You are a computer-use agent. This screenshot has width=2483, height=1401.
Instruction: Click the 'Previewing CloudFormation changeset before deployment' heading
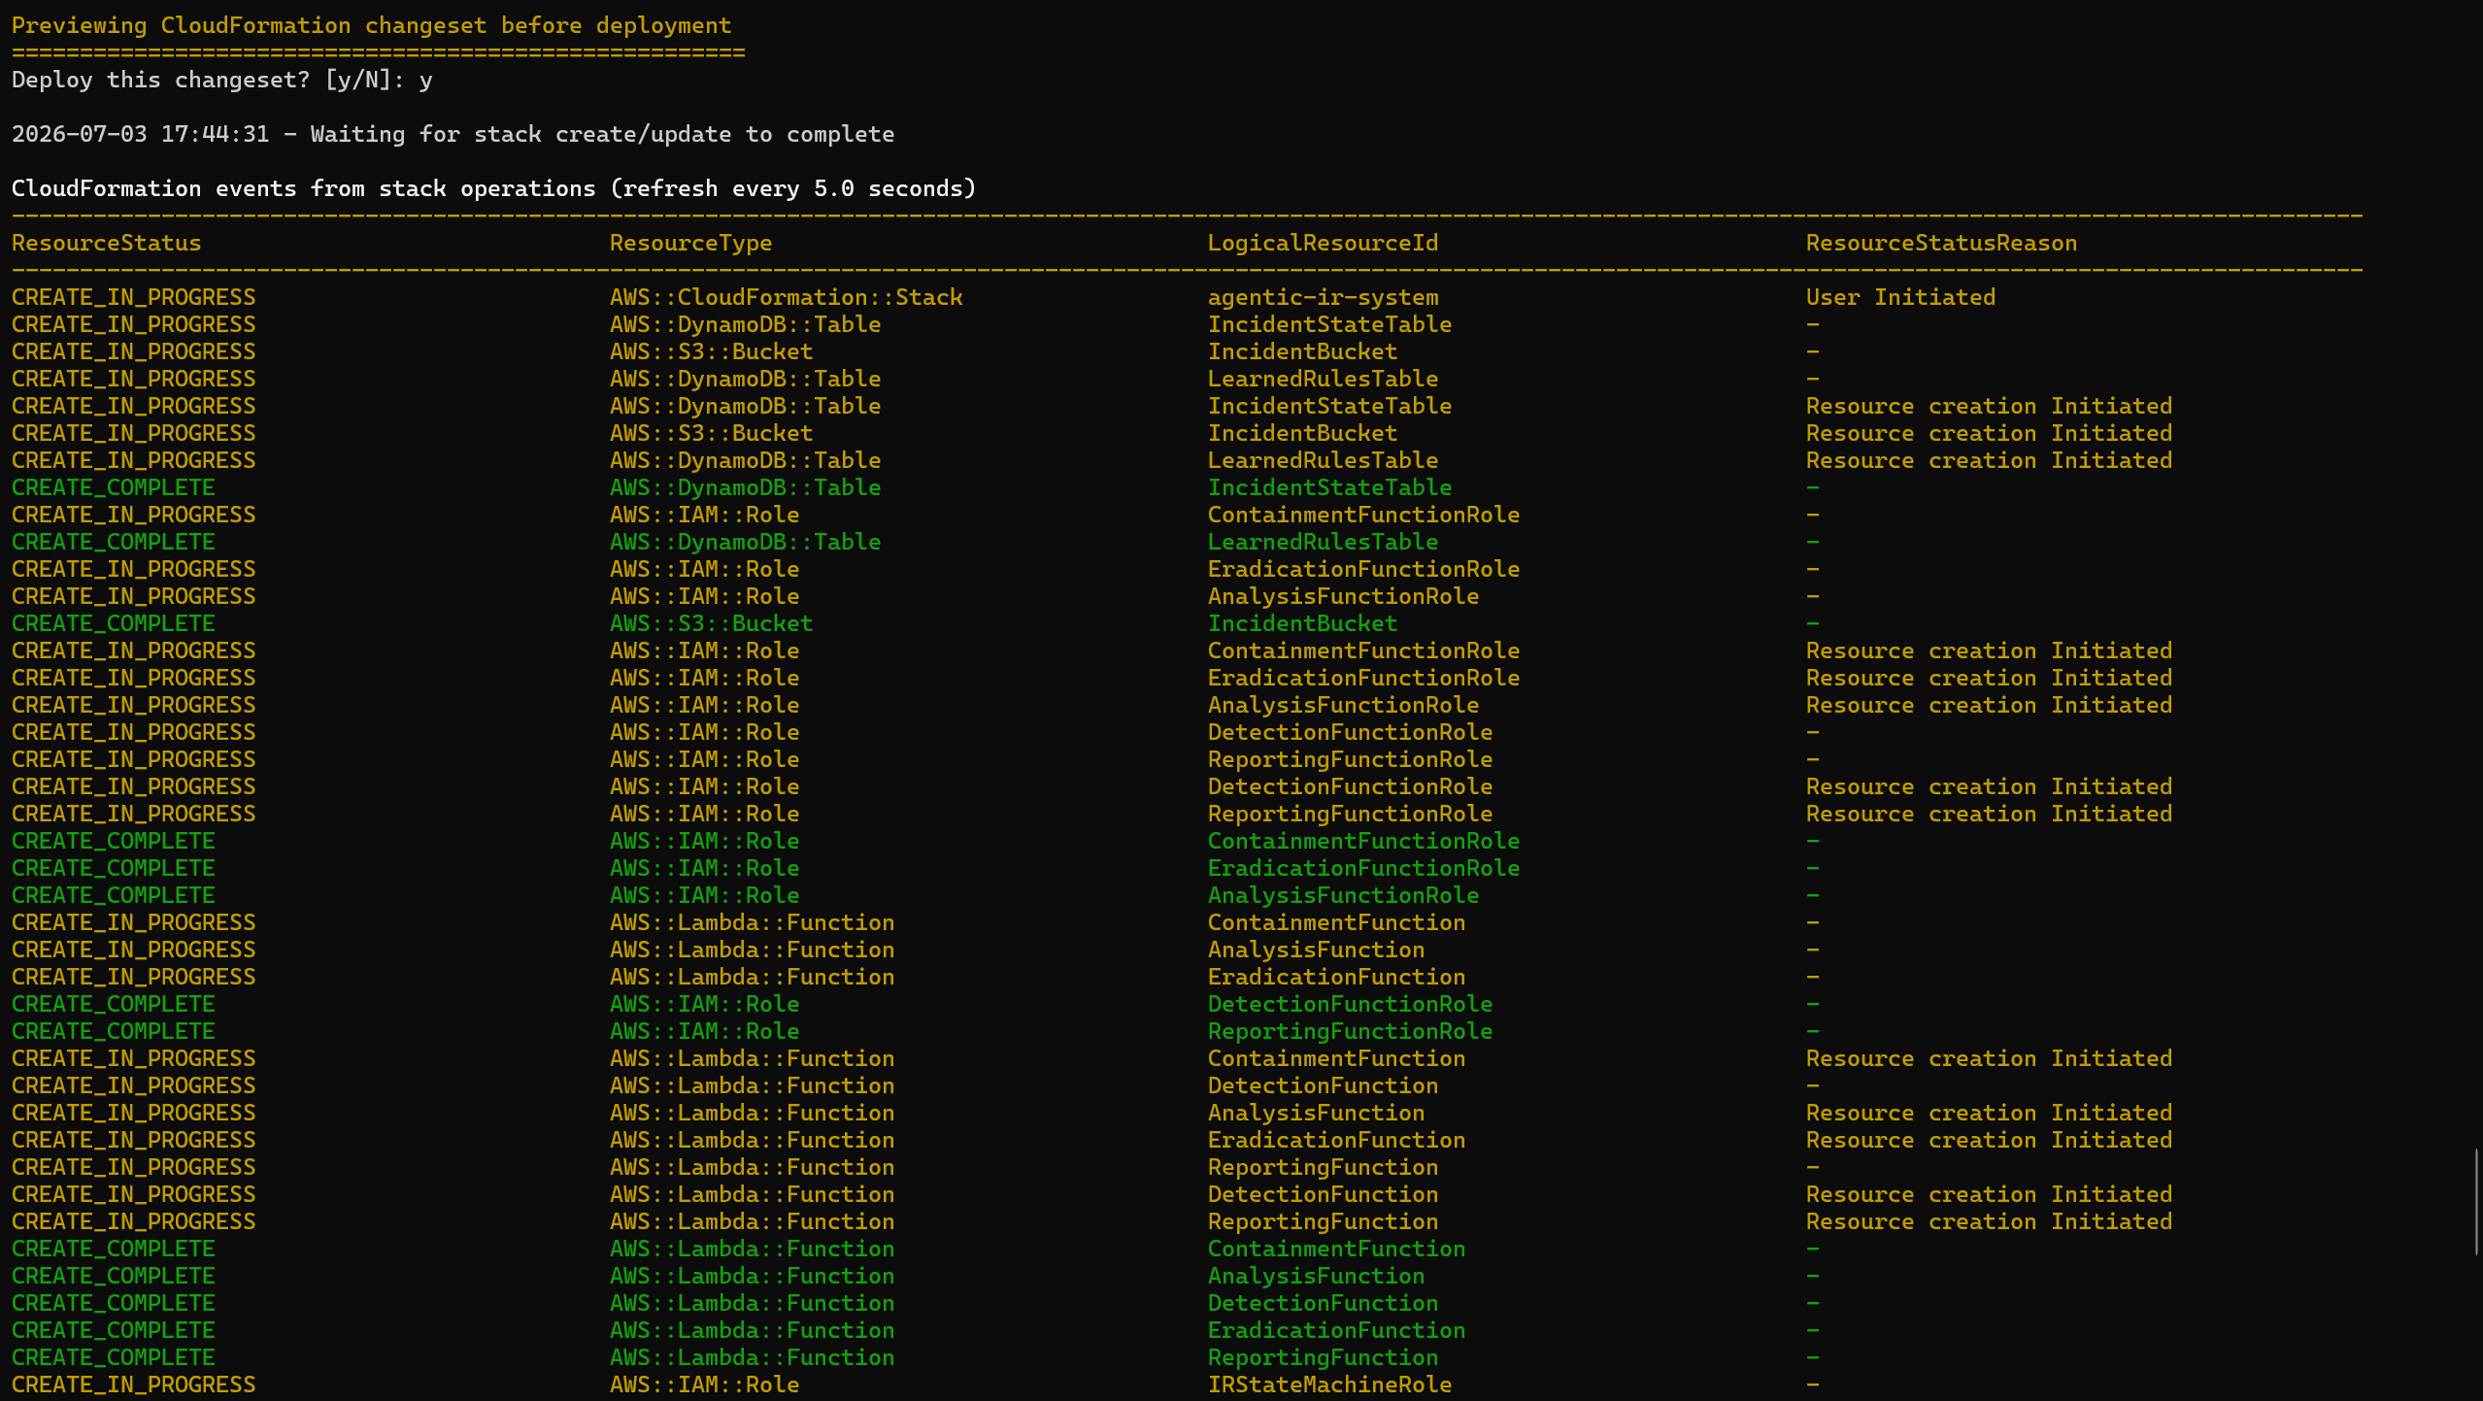coord(372,25)
